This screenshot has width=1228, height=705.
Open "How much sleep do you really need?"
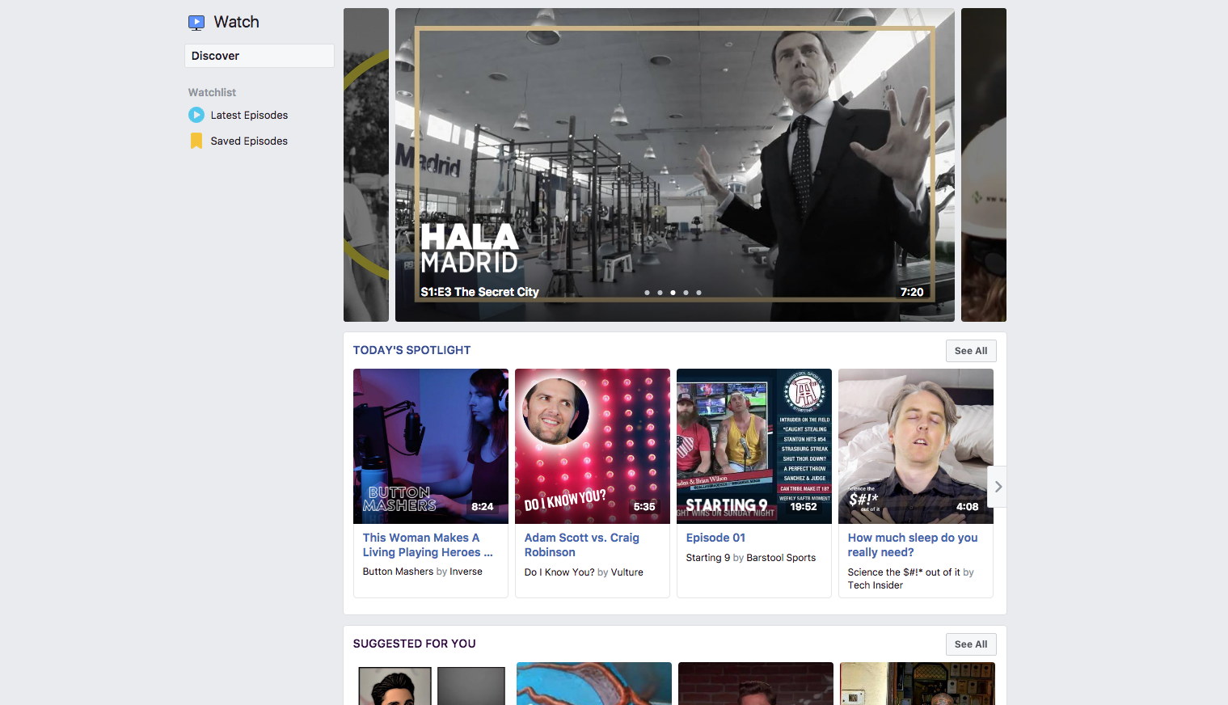click(x=912, y=545)
